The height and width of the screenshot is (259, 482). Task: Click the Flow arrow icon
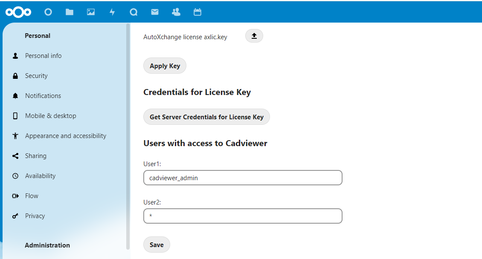(15, 196)
